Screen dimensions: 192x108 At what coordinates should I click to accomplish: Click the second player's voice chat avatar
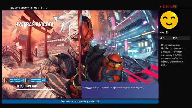coord(28,80)
